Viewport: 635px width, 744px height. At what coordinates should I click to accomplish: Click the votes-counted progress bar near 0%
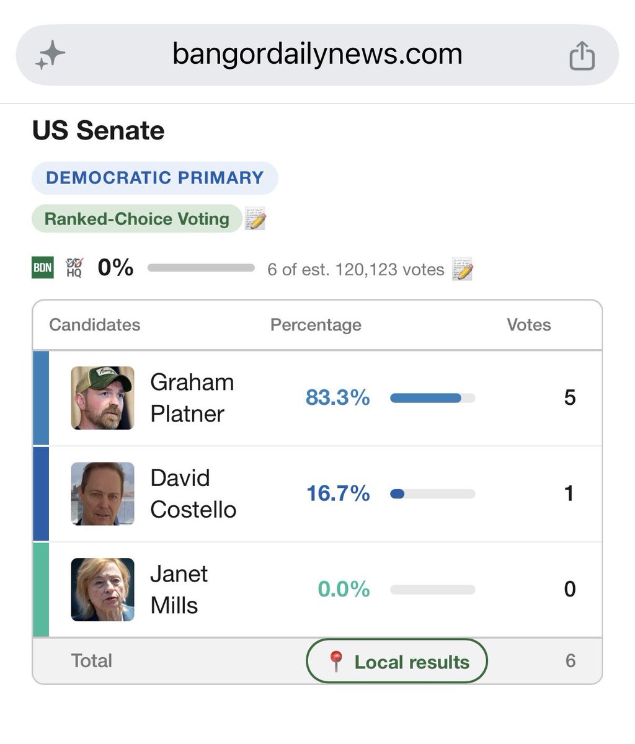click(201, 268)
